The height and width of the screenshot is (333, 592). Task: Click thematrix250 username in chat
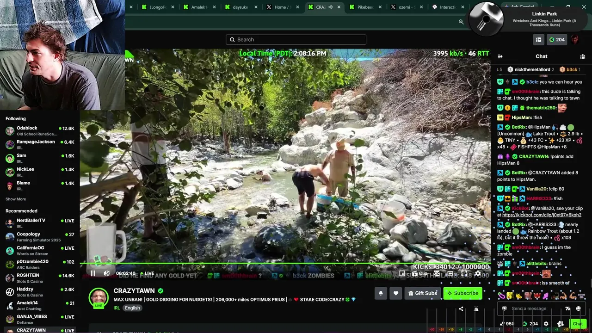[541, 108]
